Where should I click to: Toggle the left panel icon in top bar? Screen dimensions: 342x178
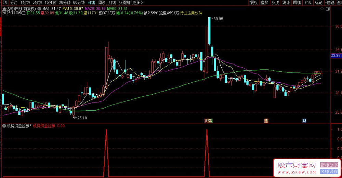[5, 3]
